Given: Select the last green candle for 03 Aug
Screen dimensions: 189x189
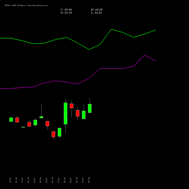Looking at the screenshot, I should point(90,108).
